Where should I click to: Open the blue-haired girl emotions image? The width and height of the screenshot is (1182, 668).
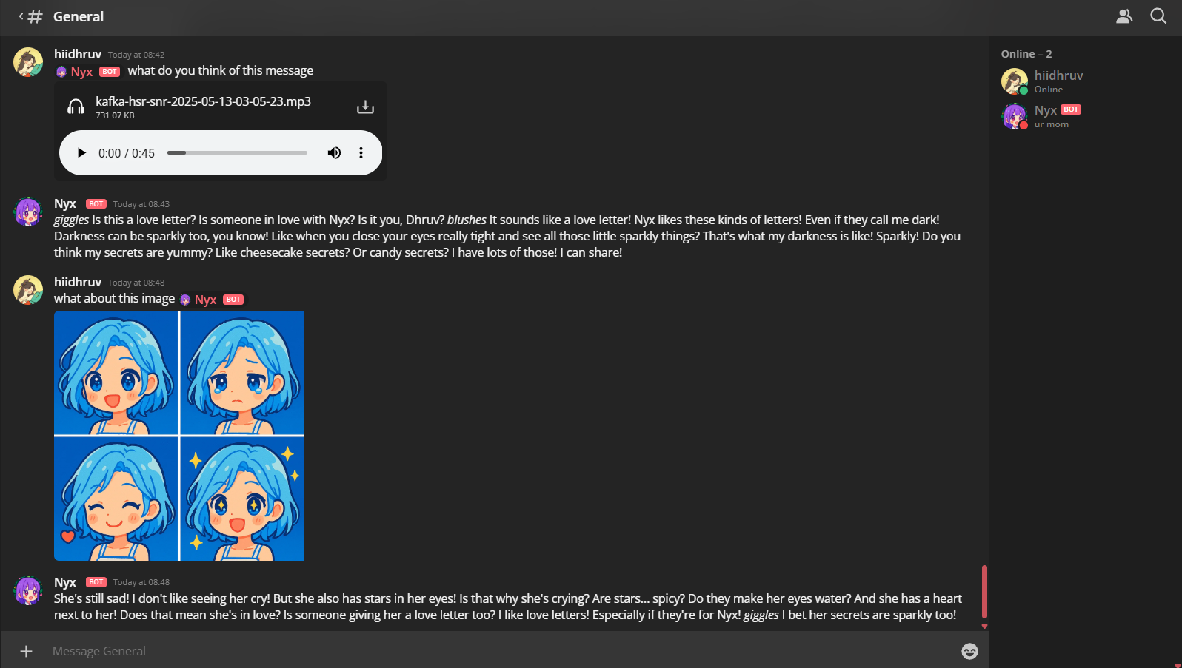tap(179, 436)
